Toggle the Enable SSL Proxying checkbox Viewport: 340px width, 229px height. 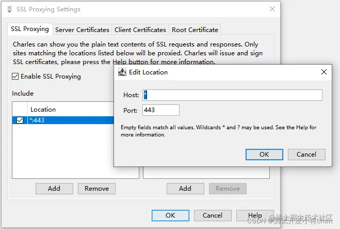click(15, 77)
